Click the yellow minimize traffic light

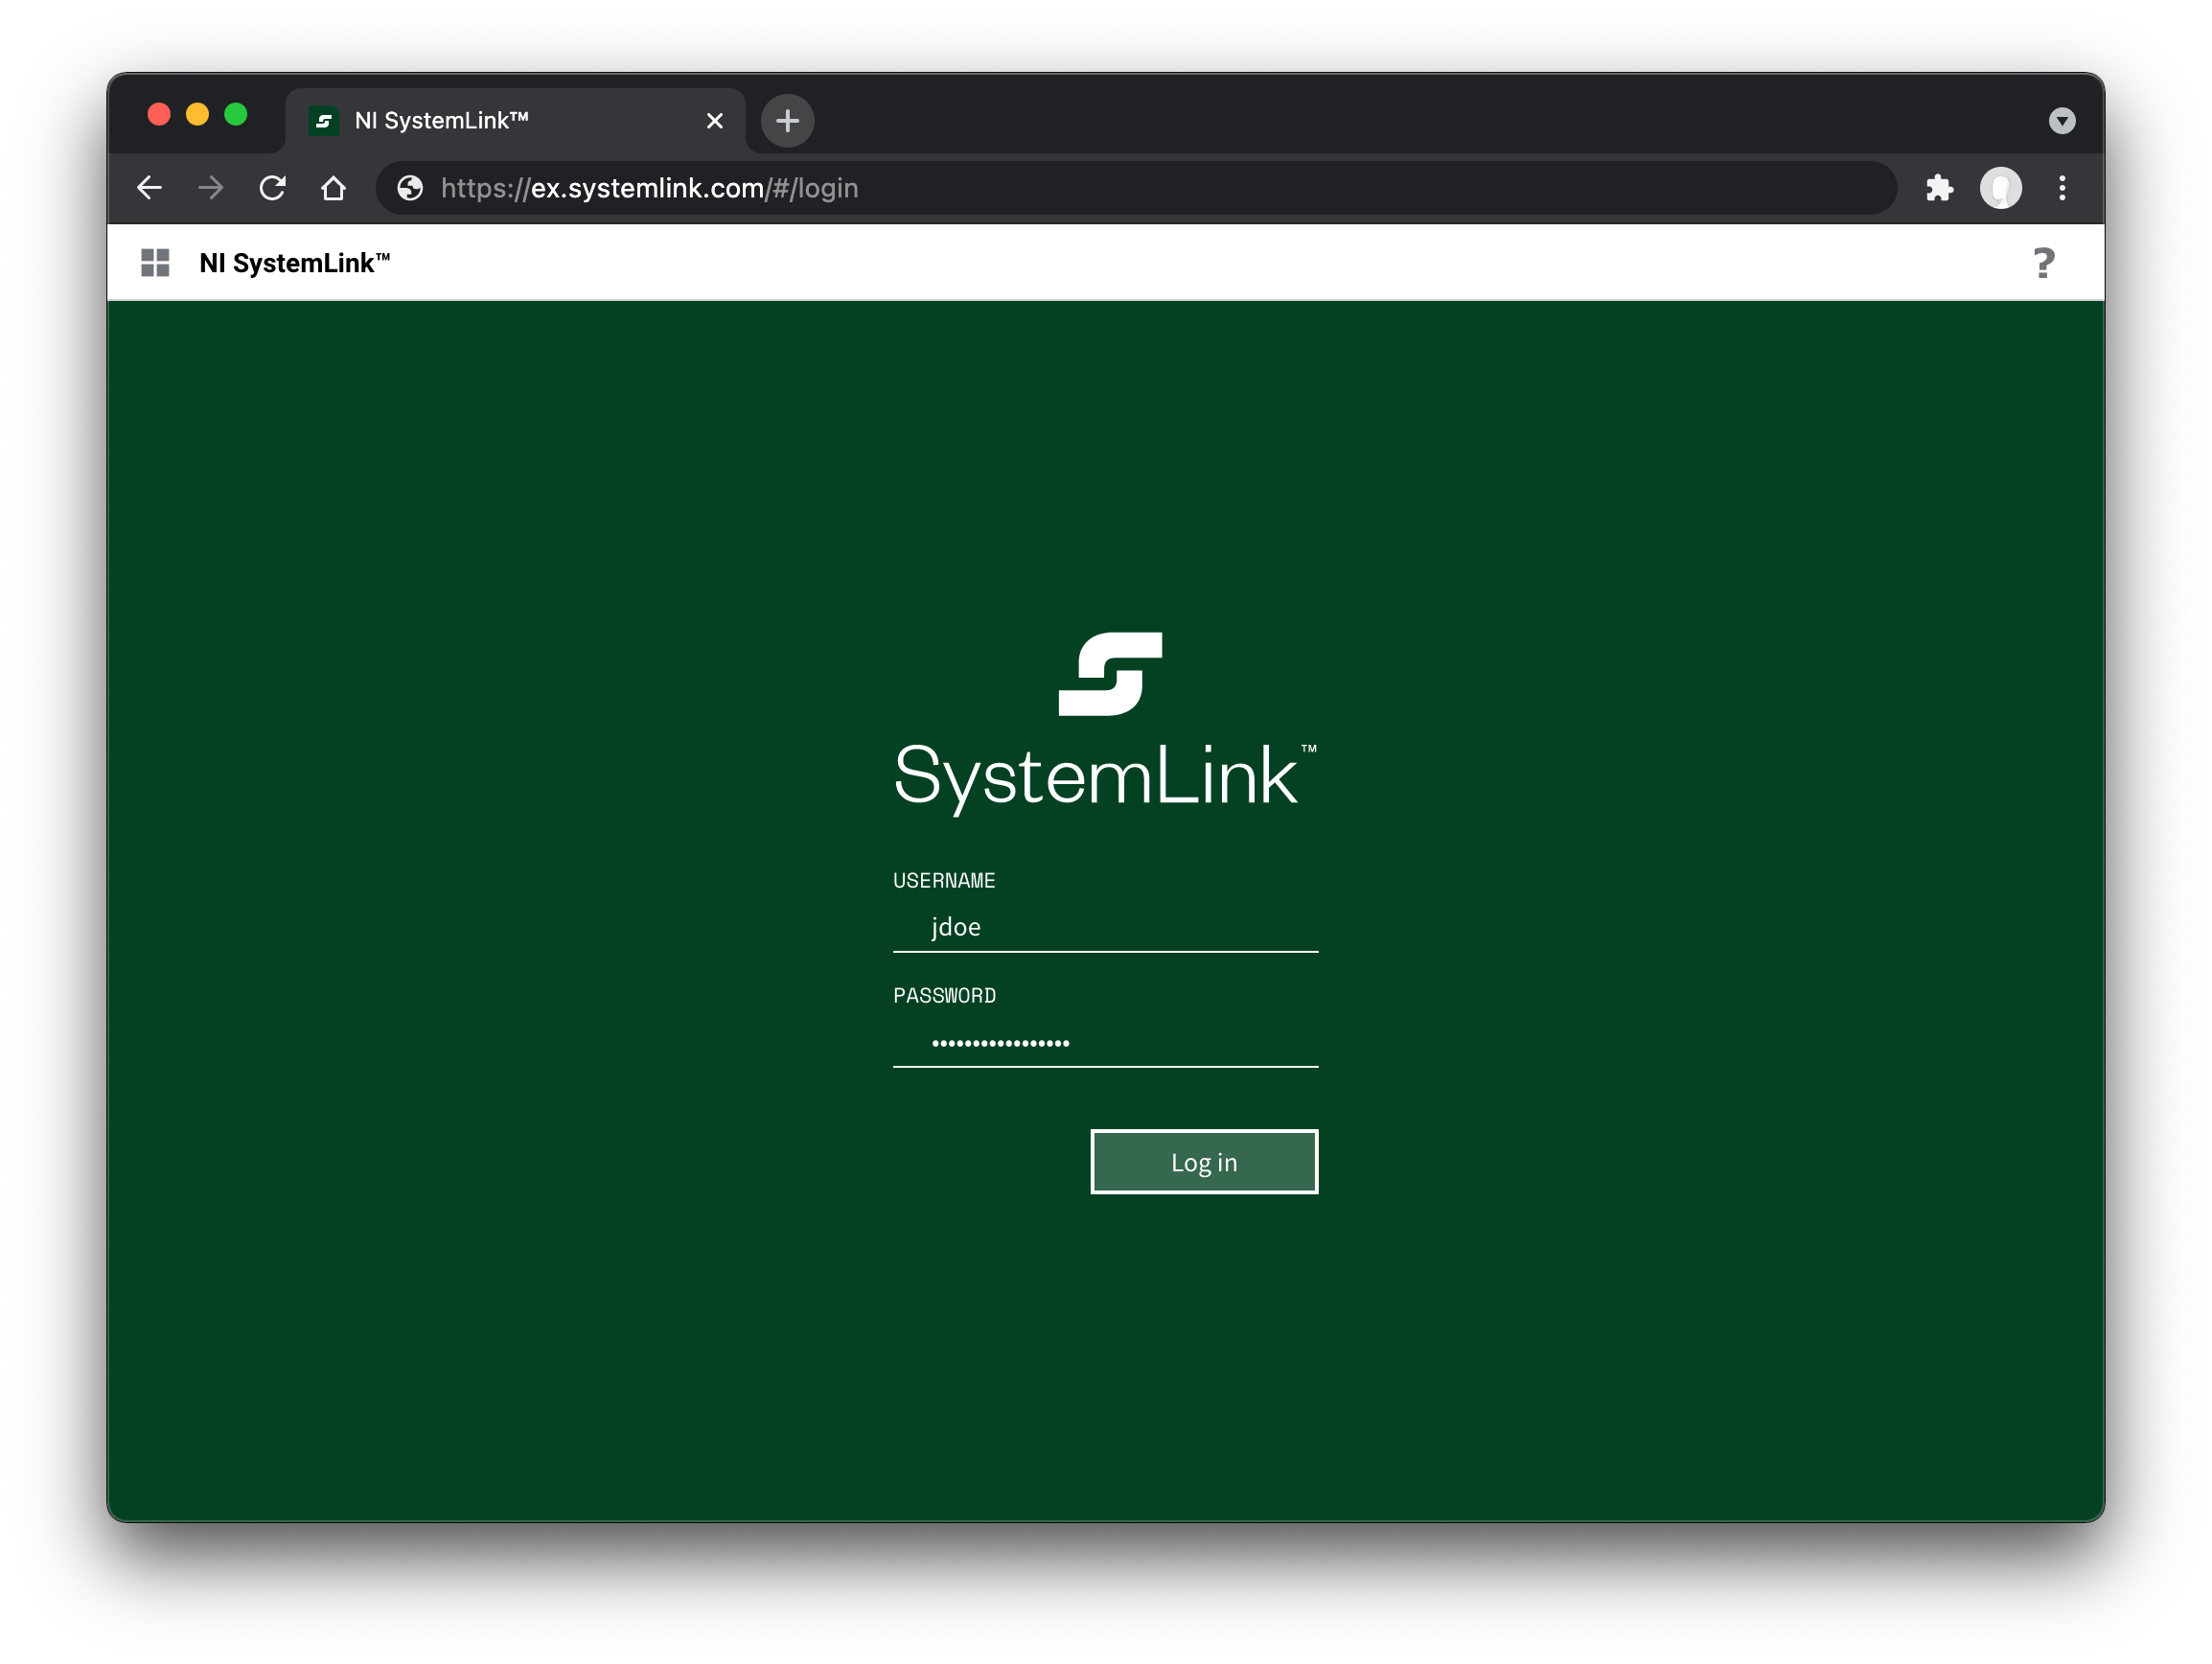[x=198, y=114]
